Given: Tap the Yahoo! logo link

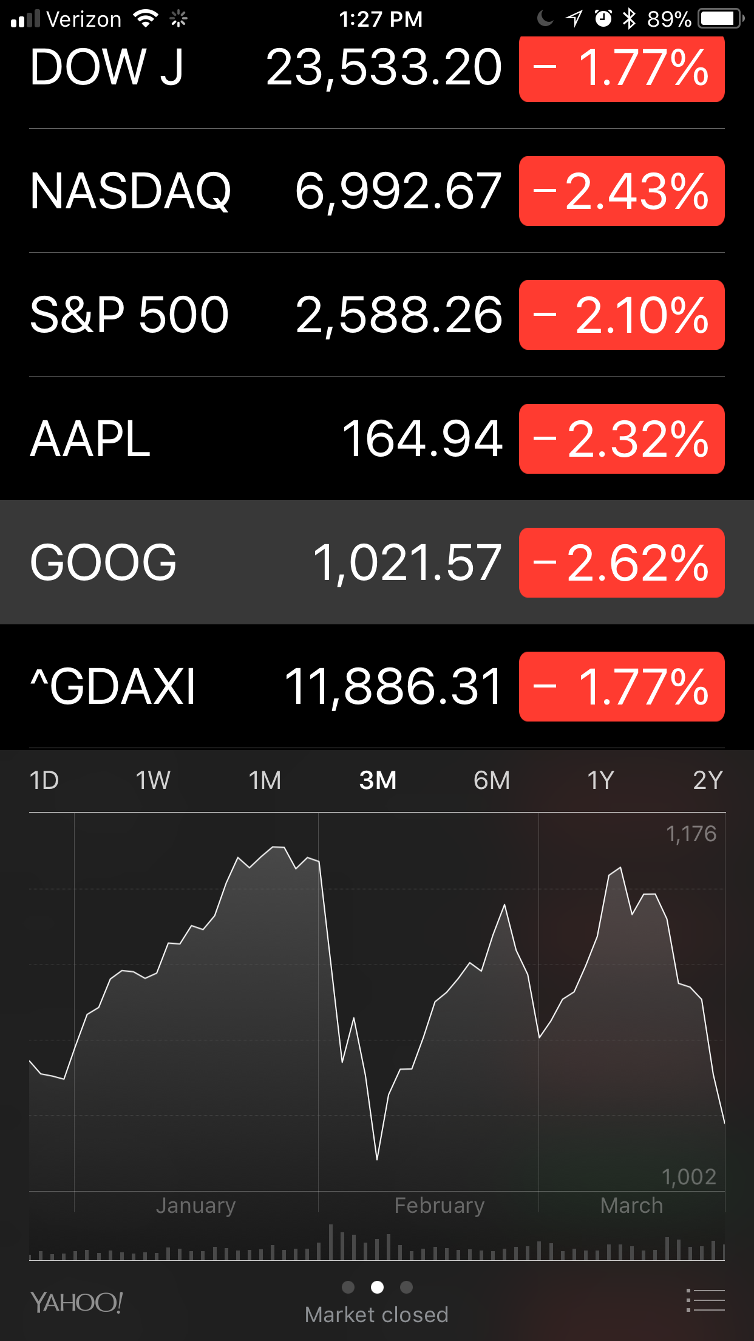Looking at the screenshot, I should pyautogui.click(x=76, y=1303).
